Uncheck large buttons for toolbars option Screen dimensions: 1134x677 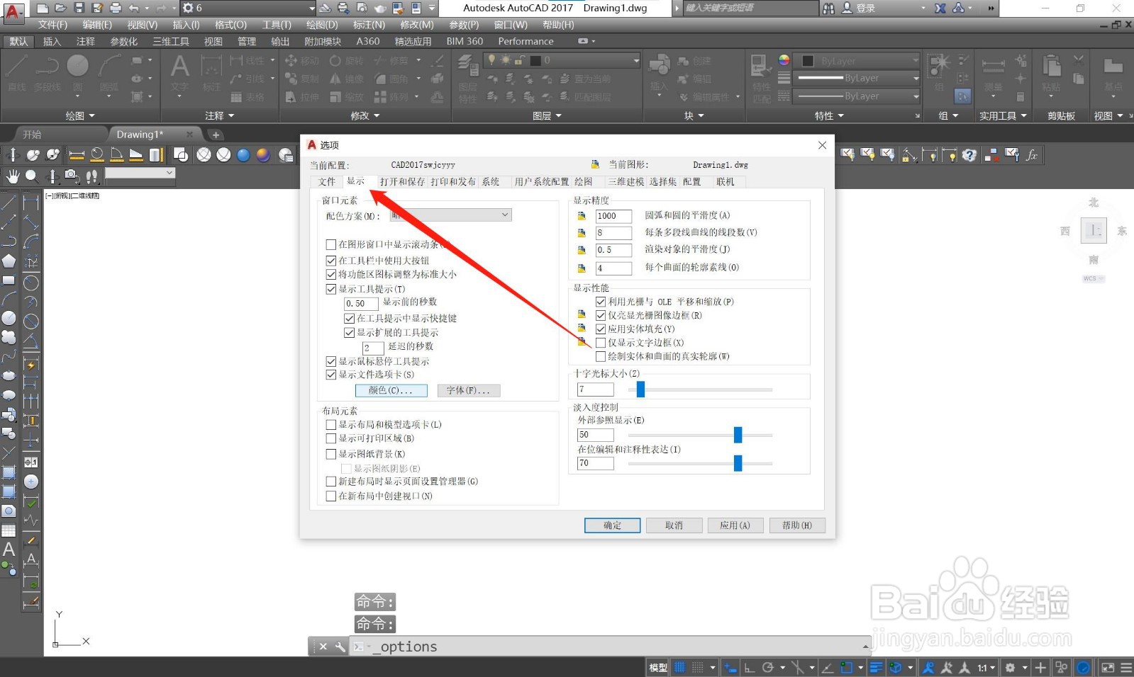click(330, 260)
